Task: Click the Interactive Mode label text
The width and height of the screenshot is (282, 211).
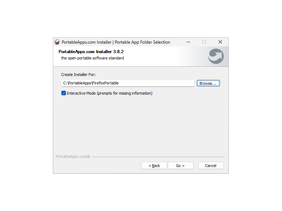Action: point(110,93)
